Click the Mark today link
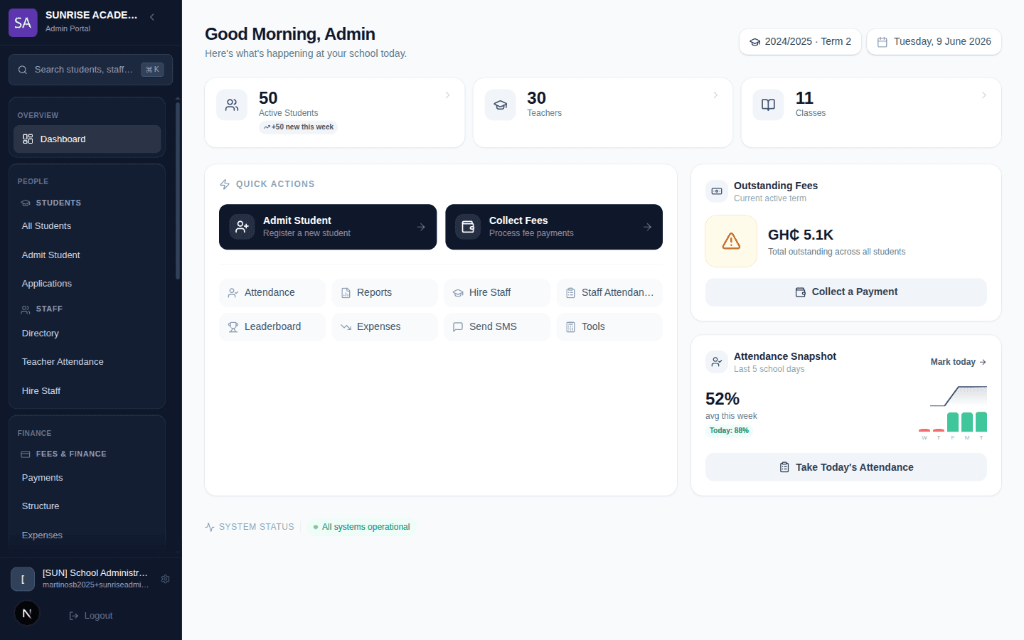 [959, 362]
